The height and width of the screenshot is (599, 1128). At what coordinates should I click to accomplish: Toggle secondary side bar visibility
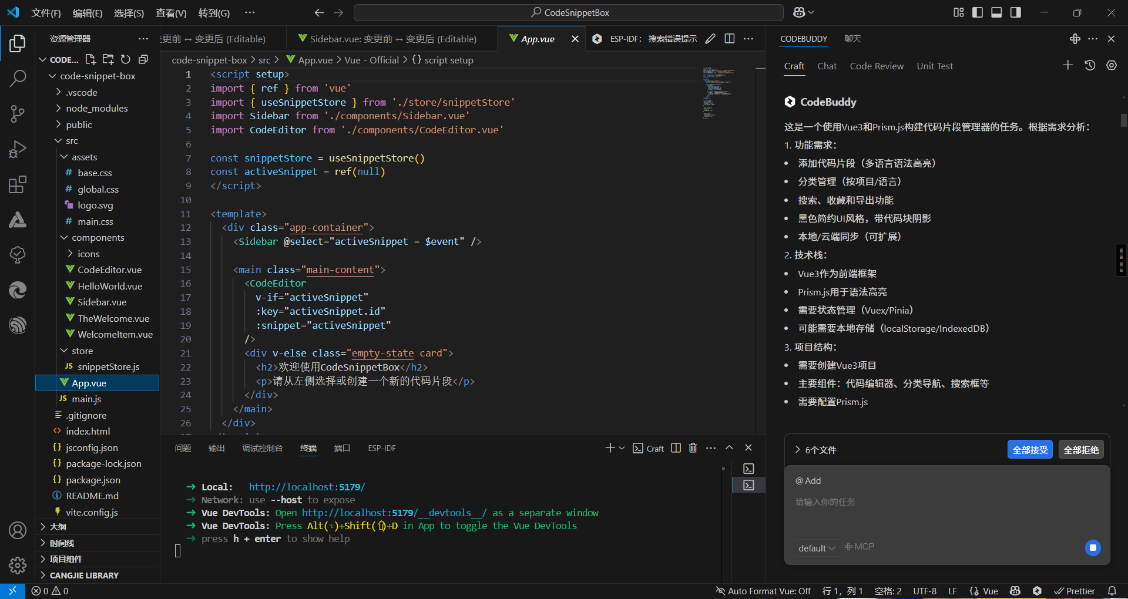pos(1016,12)
